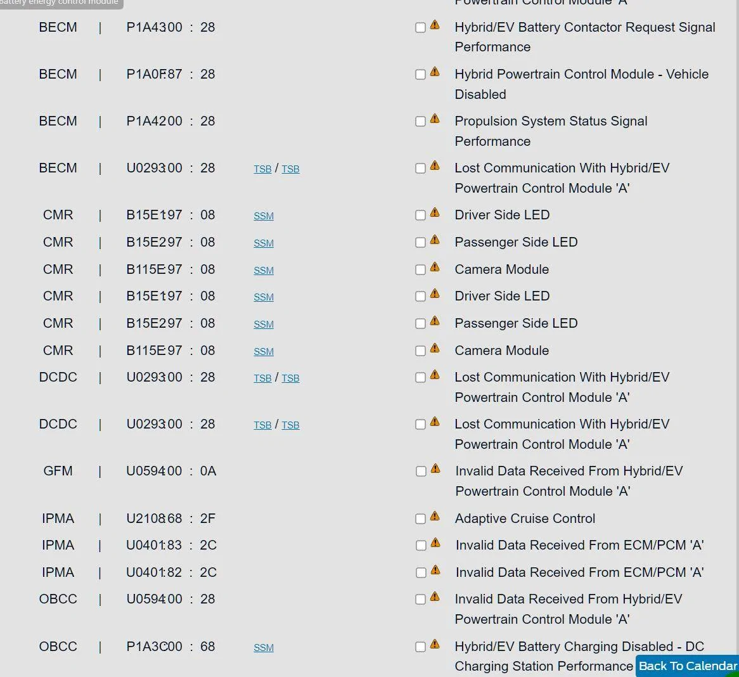Click warning icon in IPMA U0401:82 row
This screenshot has height=677, width=739.
435,570
